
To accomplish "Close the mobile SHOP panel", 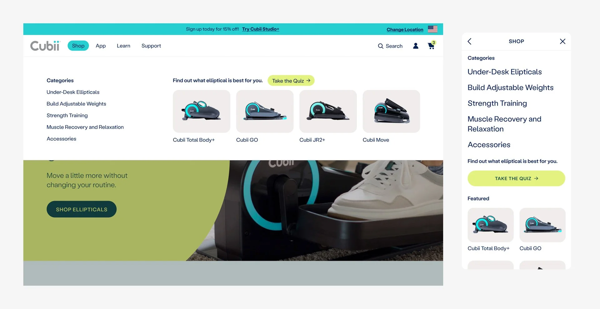I will (x=562, y=41).
